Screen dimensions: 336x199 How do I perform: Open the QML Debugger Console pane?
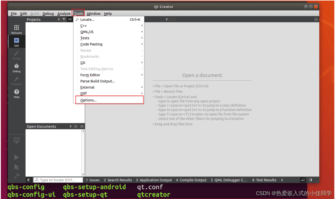[229, 180]
